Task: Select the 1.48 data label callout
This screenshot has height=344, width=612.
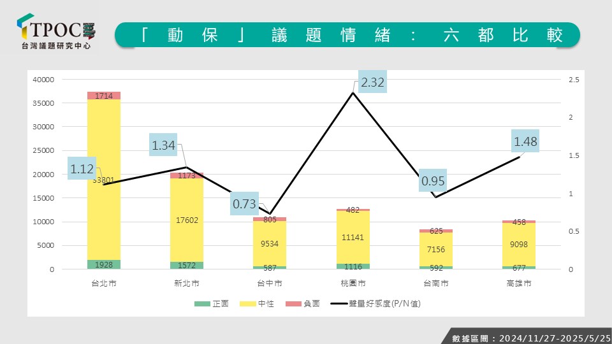Action: point(526,141)
